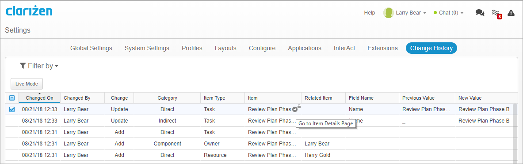Click the Settings page title
Screen dimensions: 523x164
coord(18,30)
